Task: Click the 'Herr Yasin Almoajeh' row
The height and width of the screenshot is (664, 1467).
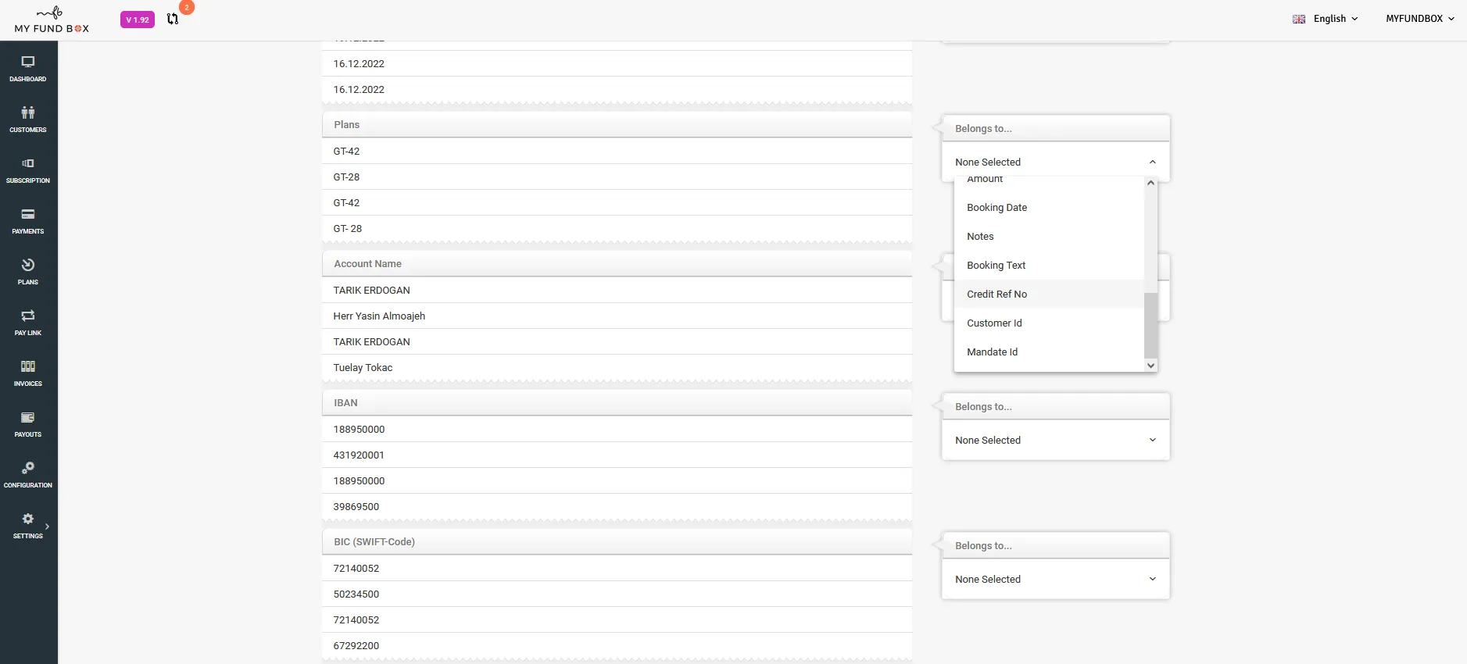Action: pos(617,316)
